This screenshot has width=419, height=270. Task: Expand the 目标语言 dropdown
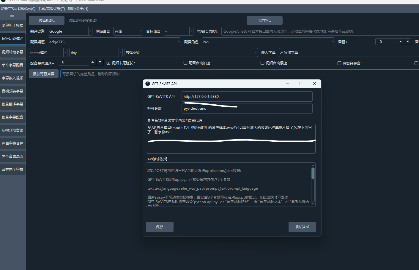pyautogui.click(x=179, y=31)
